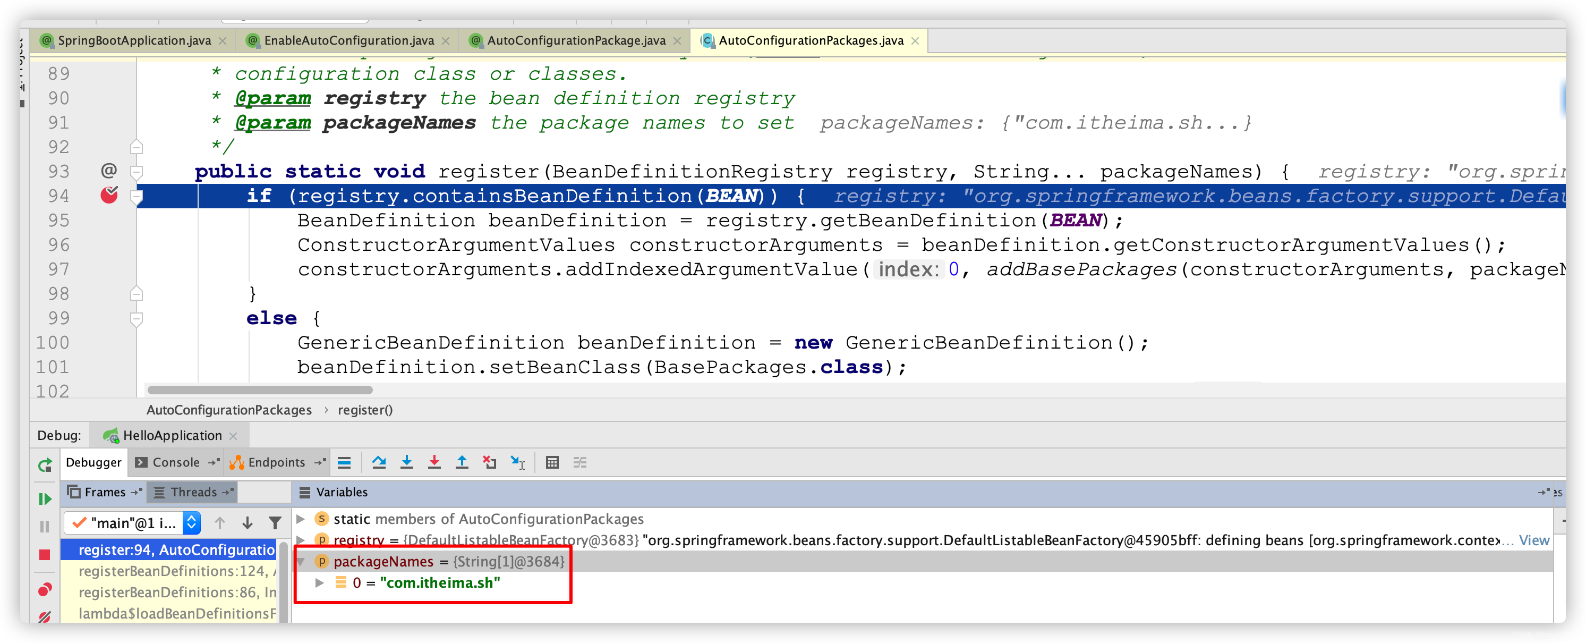Toggle the breakpoint on line 94
This screenshot has height=643, width=1586.
pos(109,195)
